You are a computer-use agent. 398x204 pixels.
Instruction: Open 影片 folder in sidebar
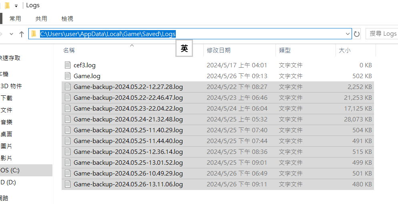pos(6,158)
